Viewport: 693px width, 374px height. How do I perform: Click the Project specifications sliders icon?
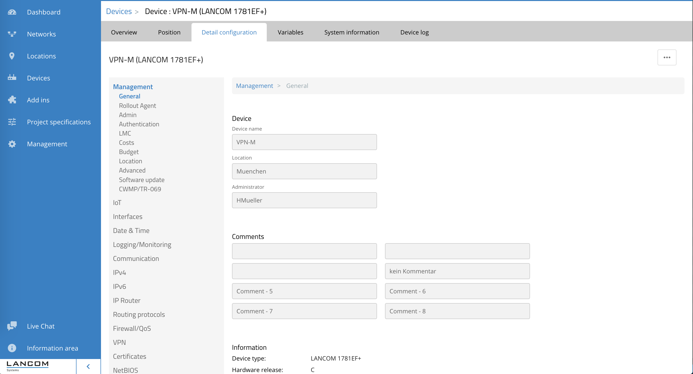(12, 122)
